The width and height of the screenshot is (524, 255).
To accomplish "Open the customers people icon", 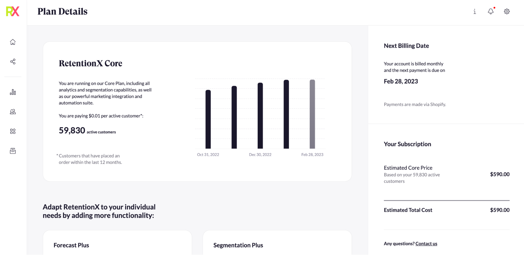I will (x=13, y=112).
